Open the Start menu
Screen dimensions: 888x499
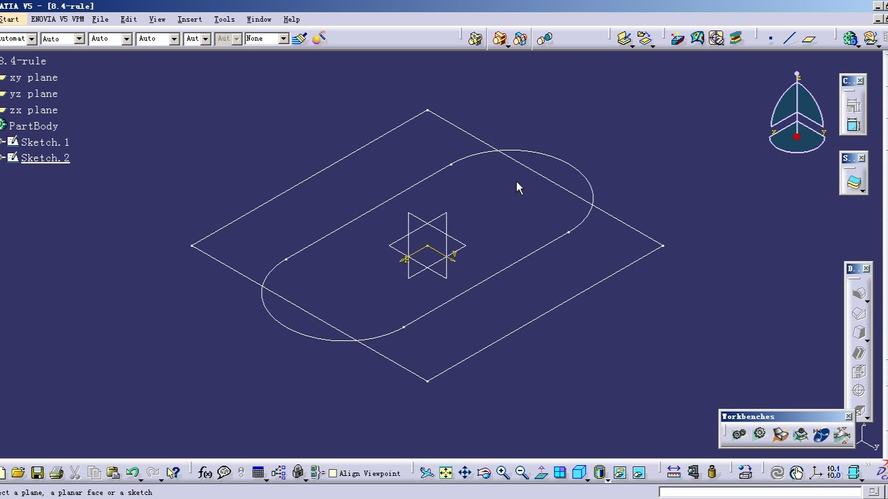[10, 19]
